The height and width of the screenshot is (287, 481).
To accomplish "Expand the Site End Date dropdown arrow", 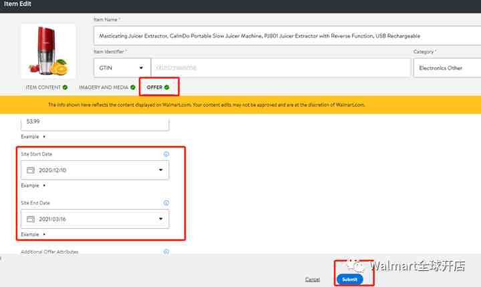I will tap(160, 219).
